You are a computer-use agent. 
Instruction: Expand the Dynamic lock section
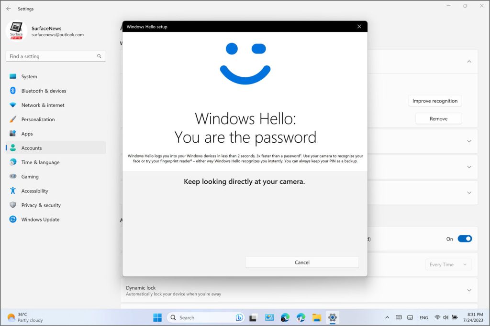469,290
